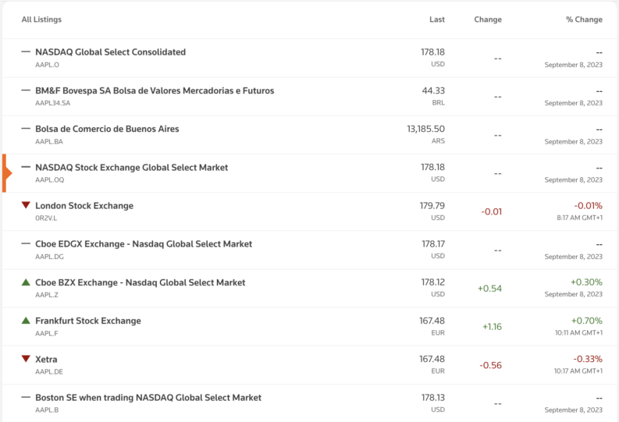Select the London Stock Exchange listing
Viewport: 619px width, 422px height.
pyautogui.click(x=84, y=206)
